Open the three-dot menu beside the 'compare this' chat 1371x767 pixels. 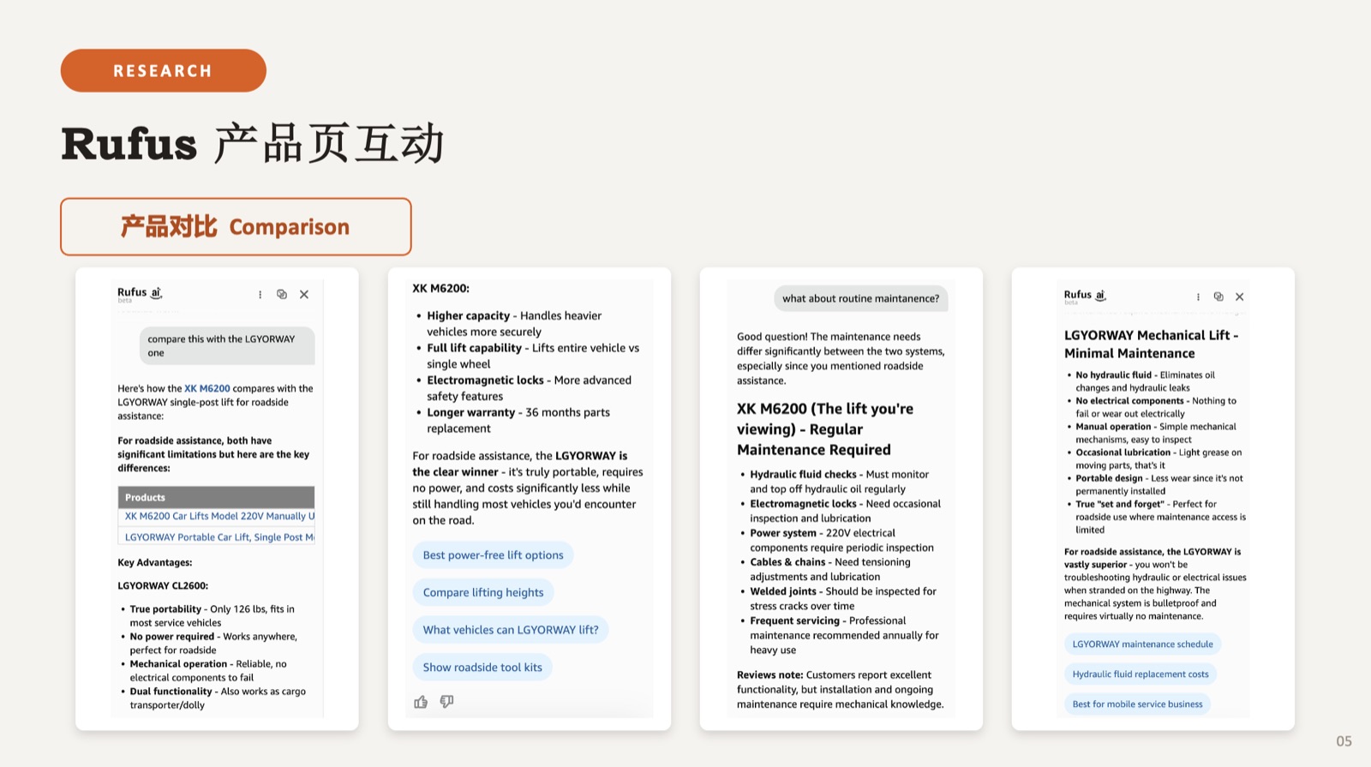(x=260, y=295)
